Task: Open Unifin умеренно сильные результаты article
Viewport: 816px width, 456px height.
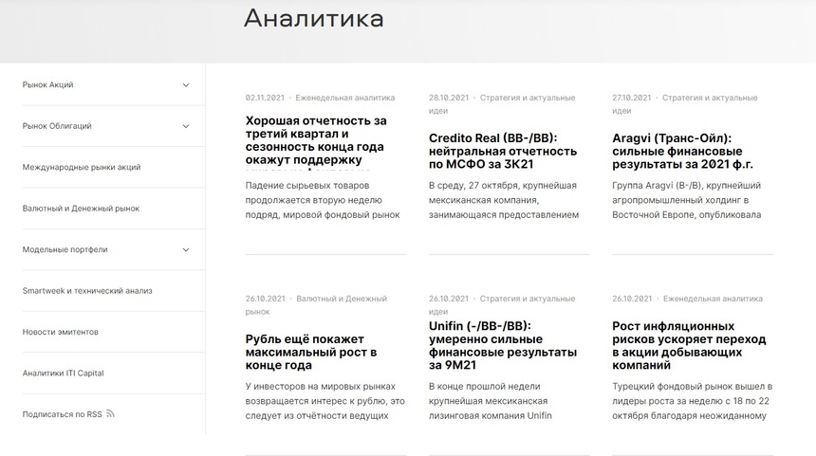Action: [501, 345]
